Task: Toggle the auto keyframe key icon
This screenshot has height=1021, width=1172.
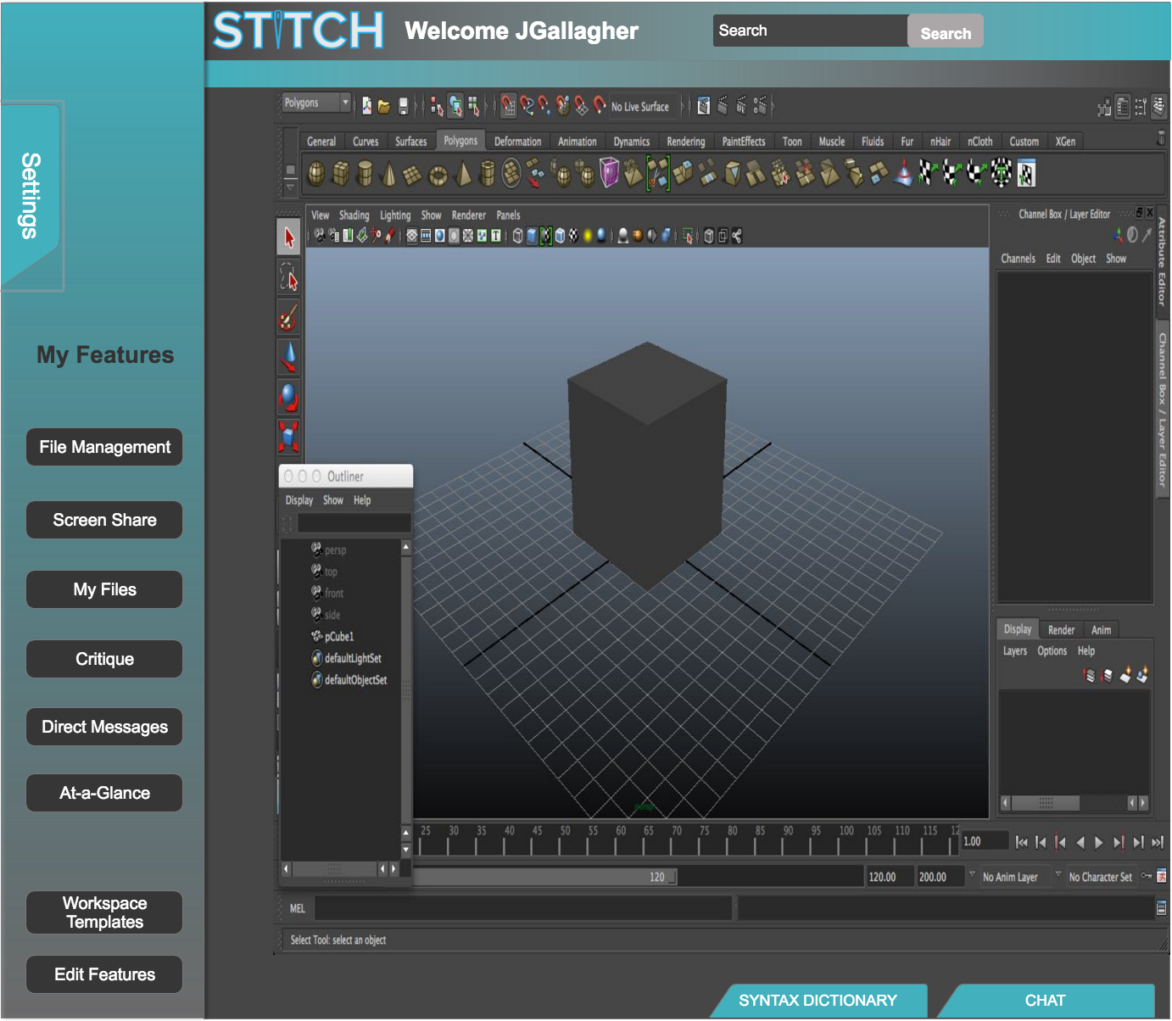Action: 1147,876
